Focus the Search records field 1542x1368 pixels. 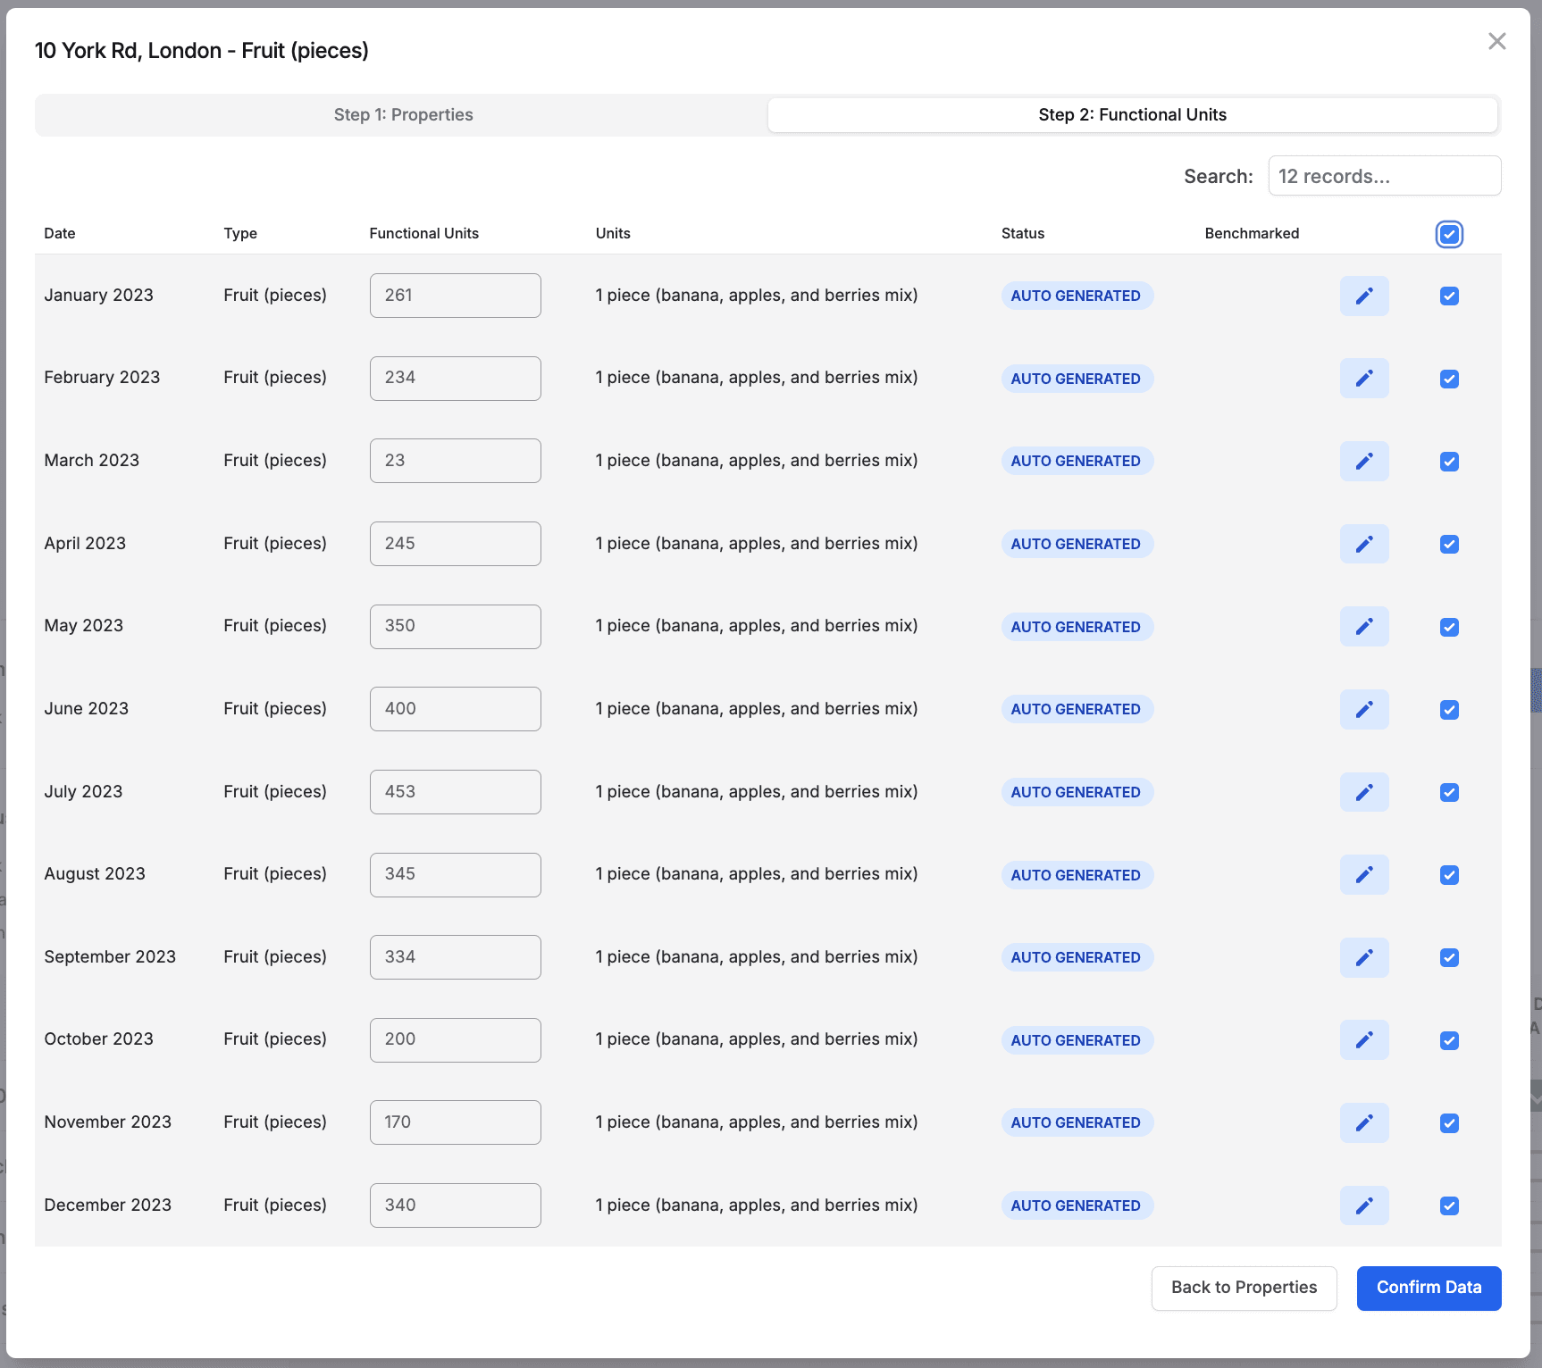tap(1384, 176)
